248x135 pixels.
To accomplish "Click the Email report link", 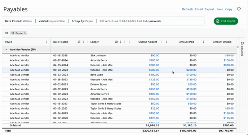I will click(x=199, y=9).
